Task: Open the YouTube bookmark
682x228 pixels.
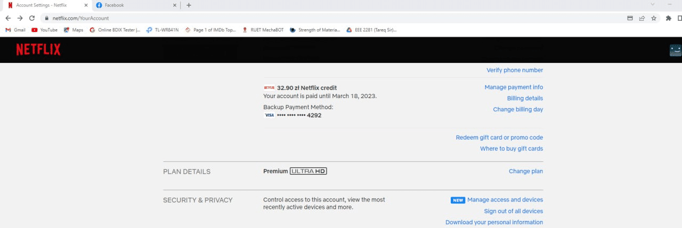Action: pos(44,30)
